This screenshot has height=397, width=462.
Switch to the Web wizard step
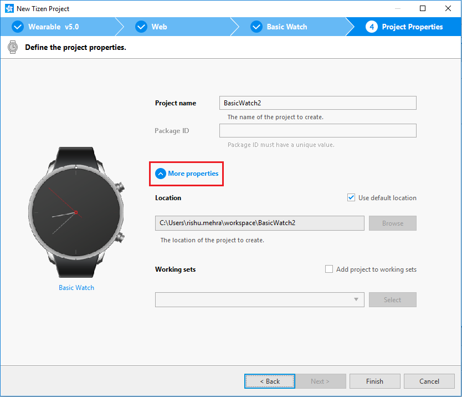159,27
